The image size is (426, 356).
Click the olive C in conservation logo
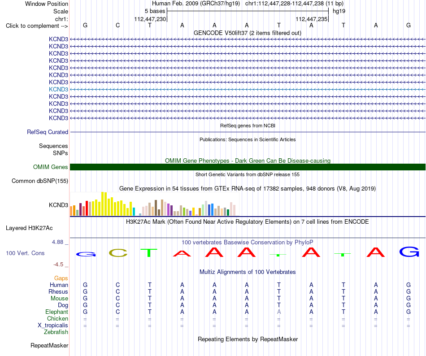(x=118, y=253)
